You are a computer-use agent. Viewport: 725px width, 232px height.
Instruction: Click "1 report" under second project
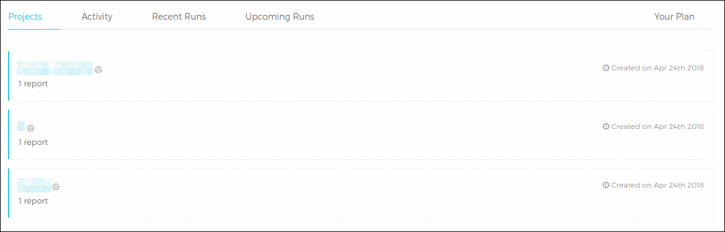pos(33,143)
